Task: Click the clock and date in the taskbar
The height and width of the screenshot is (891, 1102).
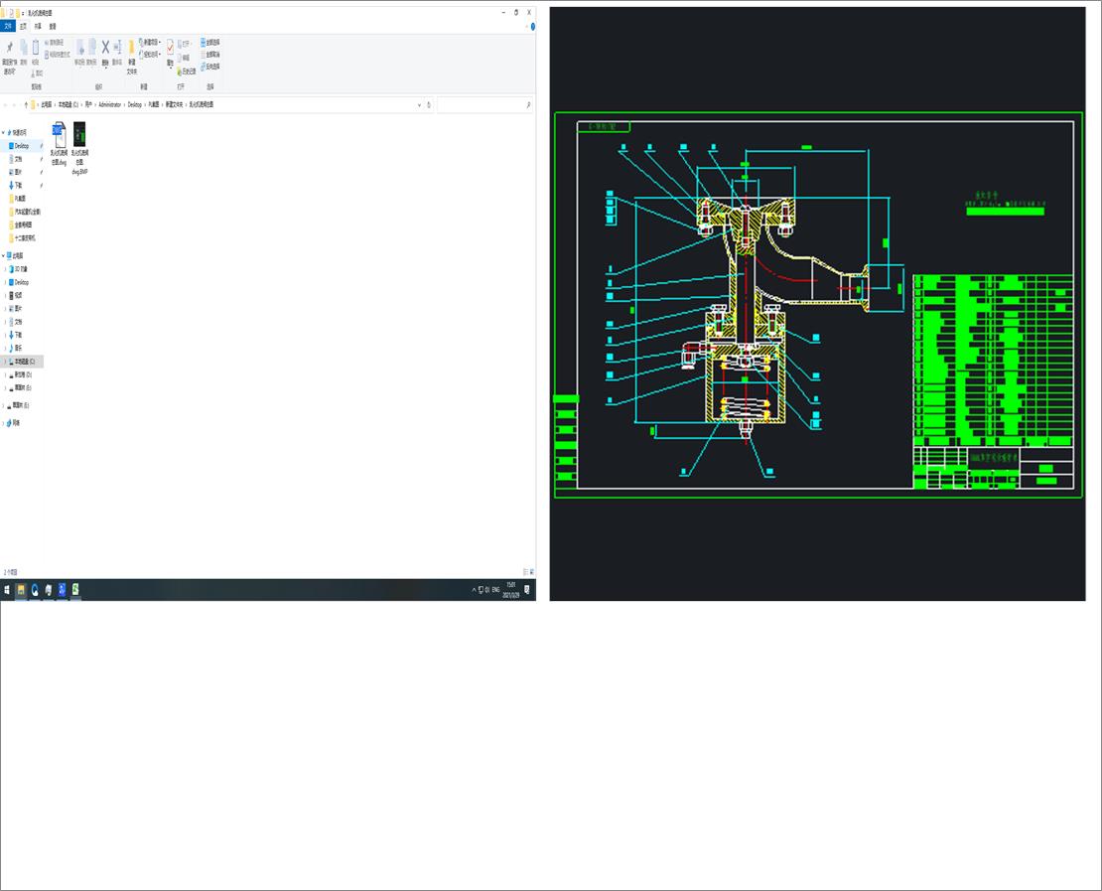Action: tap(511, 590)
